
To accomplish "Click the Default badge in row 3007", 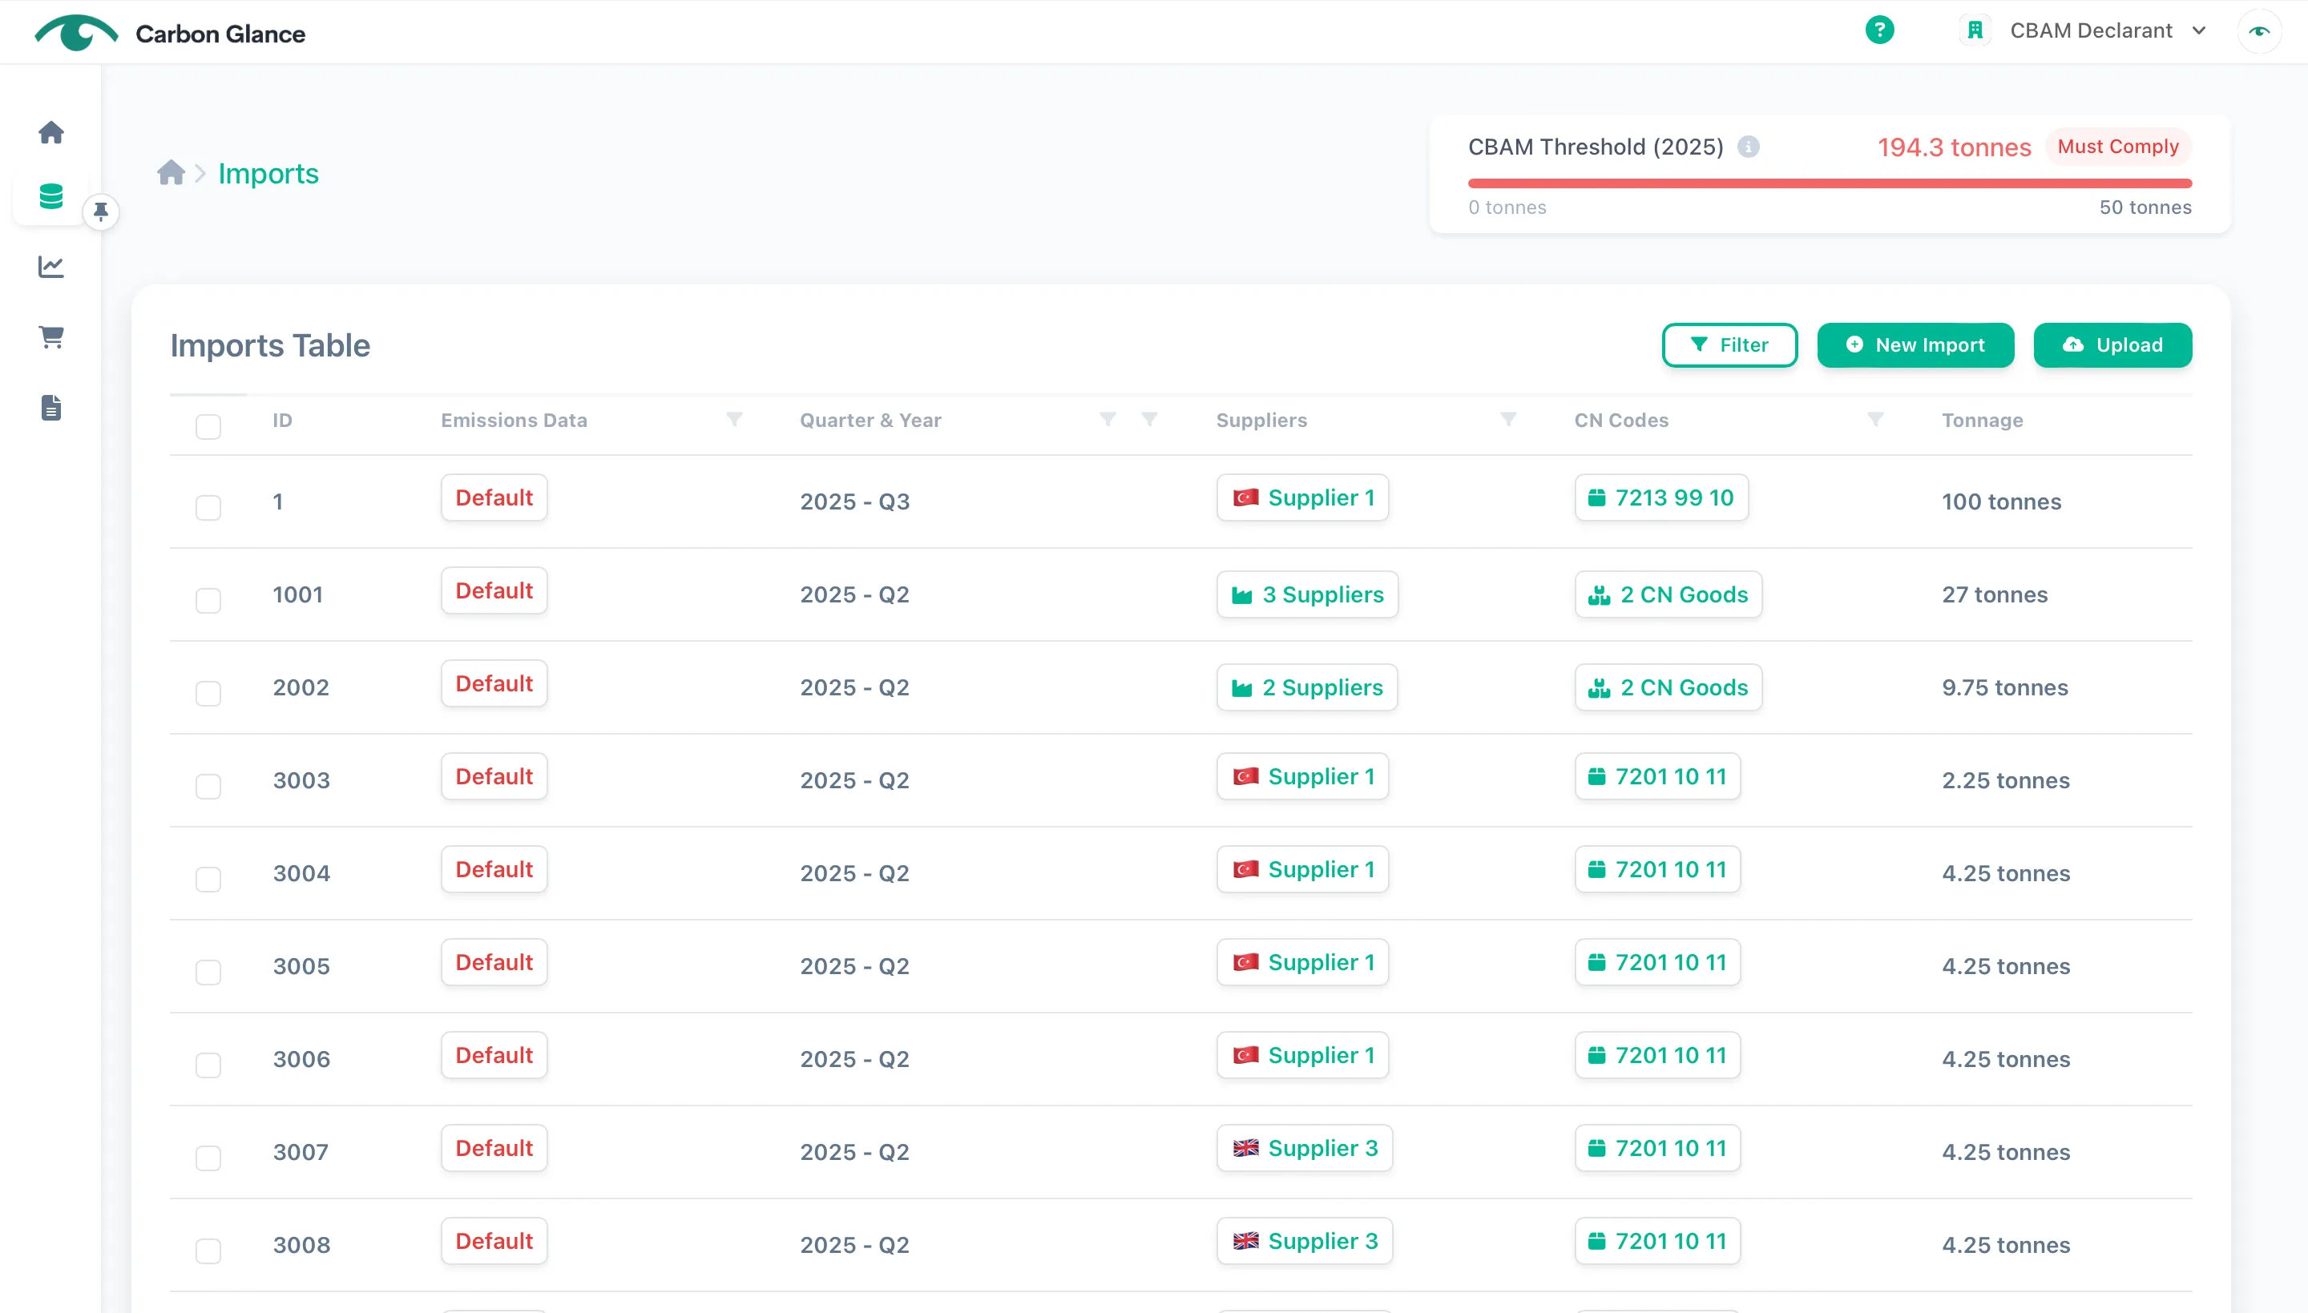I will (494, 1148).
